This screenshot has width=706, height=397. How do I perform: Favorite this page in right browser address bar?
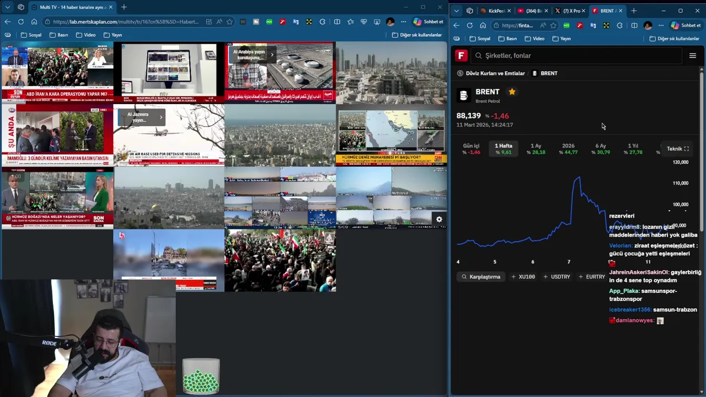pos(553,25)
